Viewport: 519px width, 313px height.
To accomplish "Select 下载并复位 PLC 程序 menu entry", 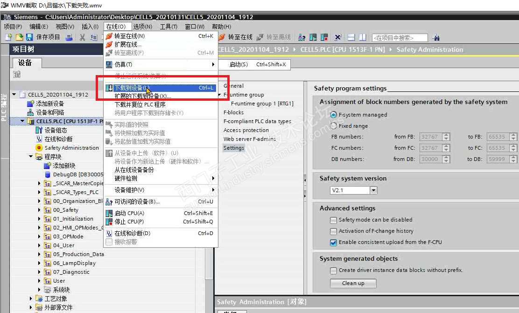I will tap(160, 104).
